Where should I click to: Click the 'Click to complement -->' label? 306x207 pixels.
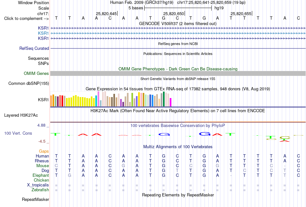point(26,19)
